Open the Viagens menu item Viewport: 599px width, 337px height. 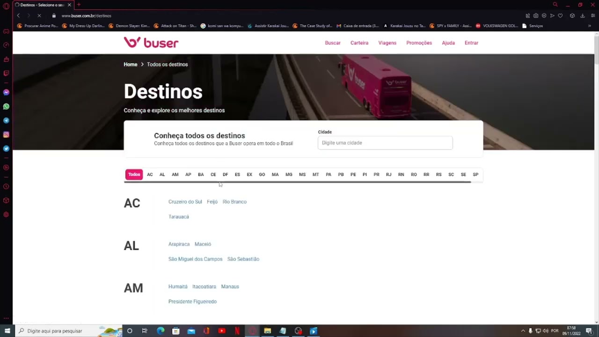[387, 43]
